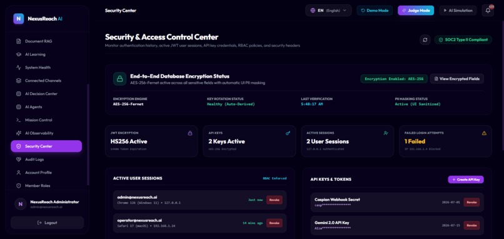This screenshot has width=504, height=239.
Task: Click the Logout button
Action: coord(48,223)
